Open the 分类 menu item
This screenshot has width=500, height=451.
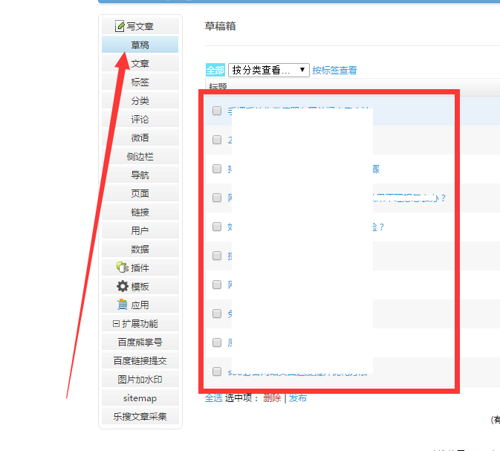pyautogui.click(x=140, y=100)
